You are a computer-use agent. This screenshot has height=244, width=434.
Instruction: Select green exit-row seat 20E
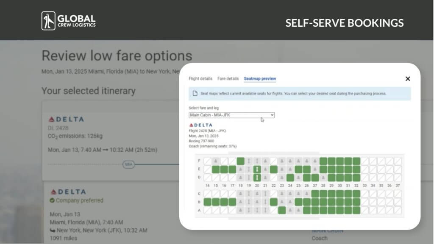coord(257,169)
